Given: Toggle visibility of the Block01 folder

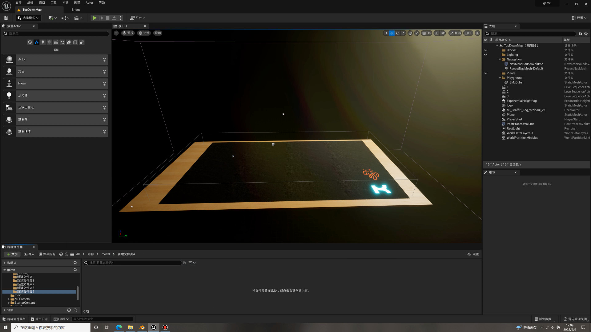Looking at the screenshot, I should click(485, 50).
